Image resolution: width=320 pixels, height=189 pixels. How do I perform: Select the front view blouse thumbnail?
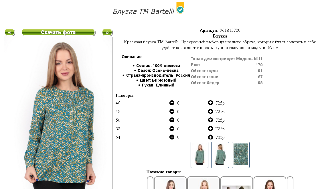tap(199, 155)
